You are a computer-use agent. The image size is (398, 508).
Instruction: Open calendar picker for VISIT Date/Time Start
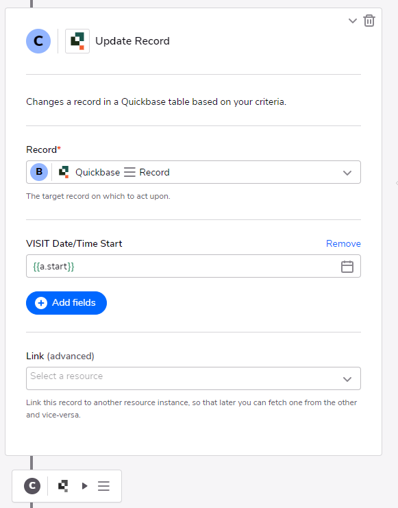[347, 267]
